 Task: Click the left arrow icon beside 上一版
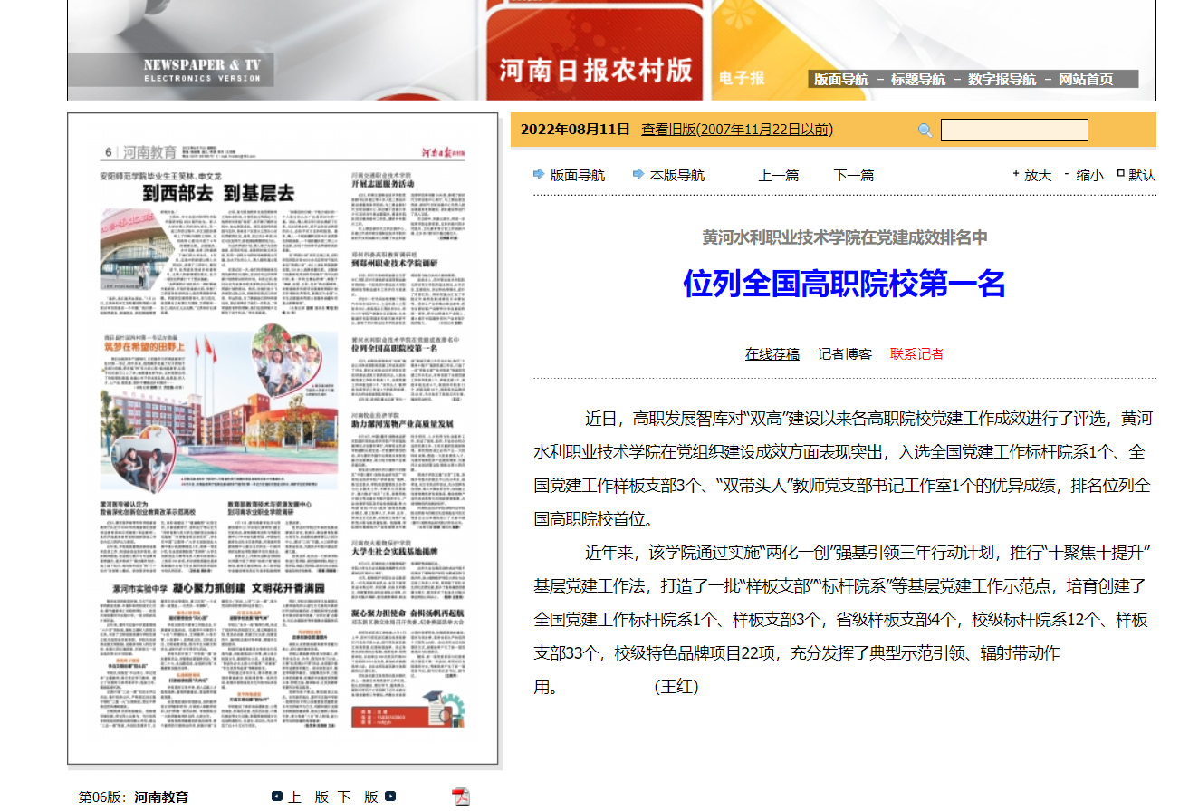point(277,797)
